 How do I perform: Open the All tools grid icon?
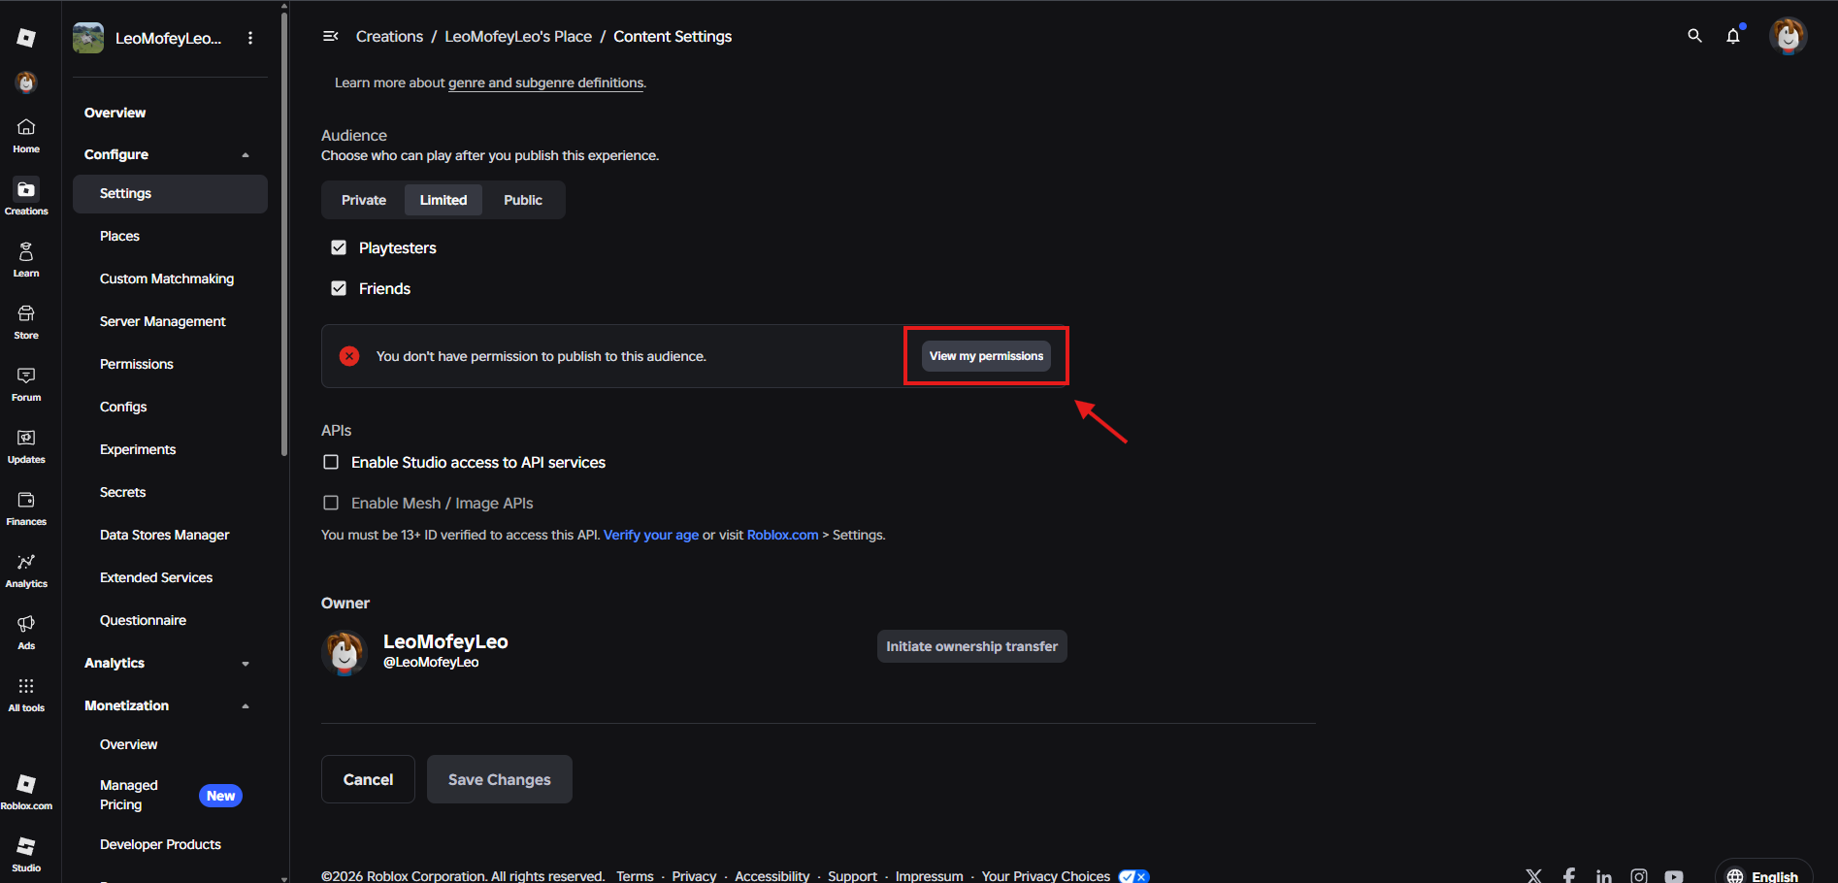point(26,695)
